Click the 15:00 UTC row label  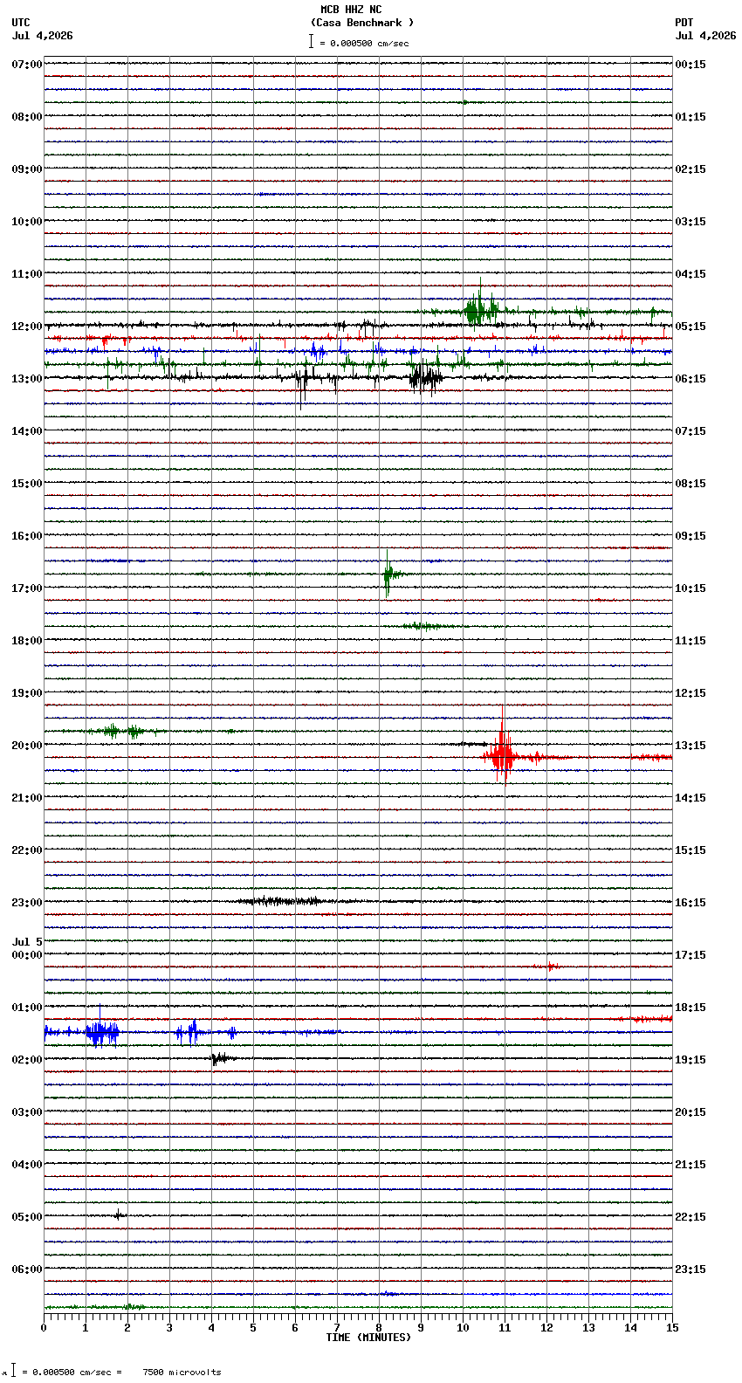27,484
